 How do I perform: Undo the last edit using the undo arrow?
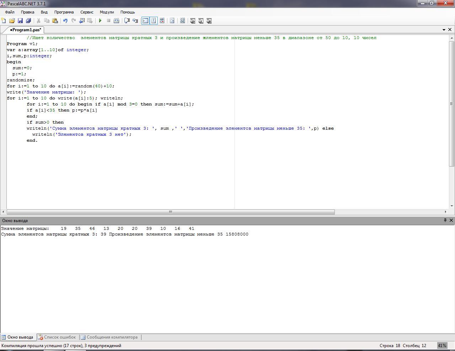(x=65, y=21)
